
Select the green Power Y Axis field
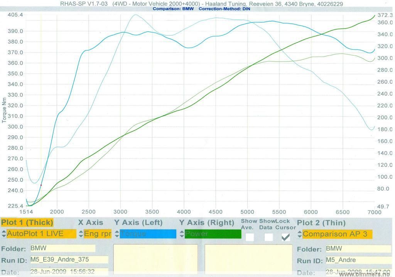[213, 234]
